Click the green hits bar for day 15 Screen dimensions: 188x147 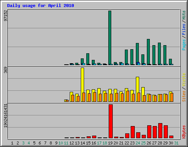tap(88, 59)
